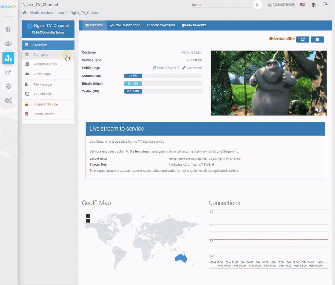Open Widgets & Links in the sidebar
The width and height of the screenshot is (335, 285).
(x=48, y=64)
